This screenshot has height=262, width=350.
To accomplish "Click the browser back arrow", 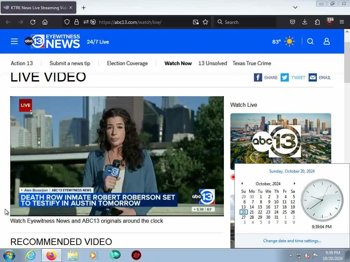I will point(8,22).
